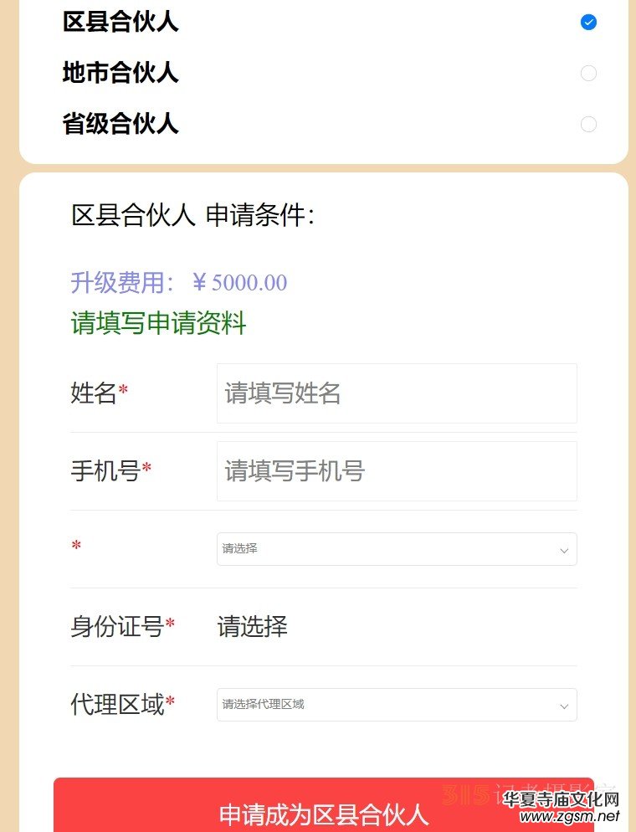Viewport: 636px width, 832px height.
Task: Click the 姓名 field label
Action: coord(94,393)
